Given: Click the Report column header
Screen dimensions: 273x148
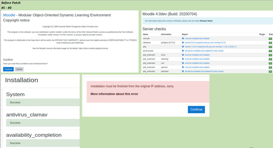Looking at the screenshot, I should [185, 34].
